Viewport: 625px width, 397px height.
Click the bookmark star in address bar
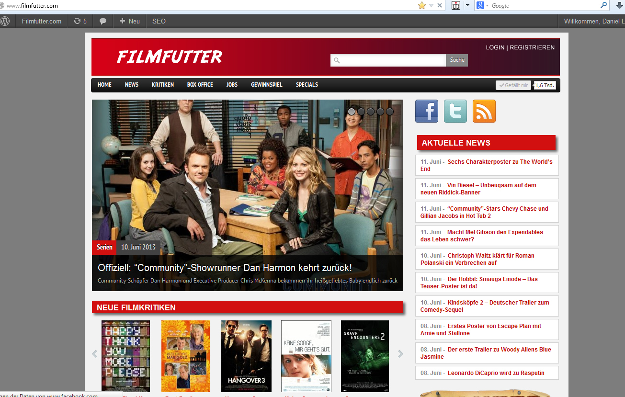pos(421,6)
